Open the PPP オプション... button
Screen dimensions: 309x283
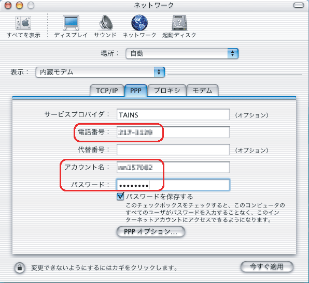click(151, 231)
